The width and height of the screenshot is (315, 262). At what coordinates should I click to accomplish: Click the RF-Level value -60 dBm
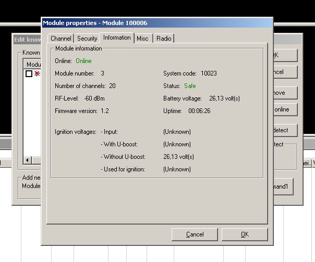click(94, 98)
